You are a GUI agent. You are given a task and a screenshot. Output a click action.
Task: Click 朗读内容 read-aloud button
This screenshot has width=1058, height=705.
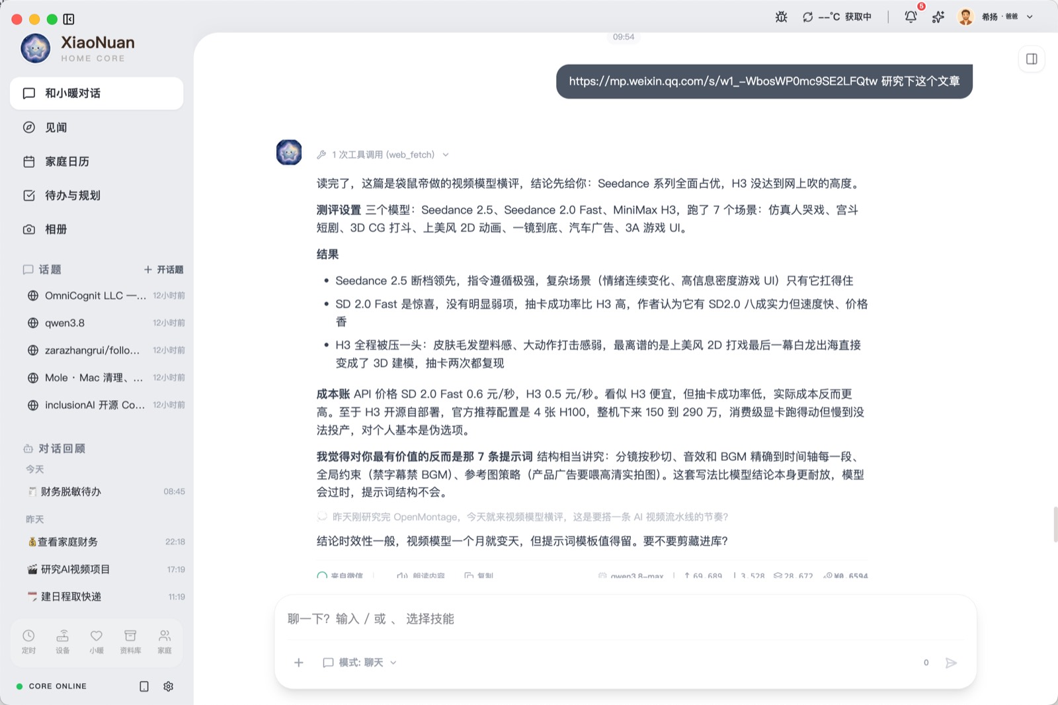click(x=421, y=576)
